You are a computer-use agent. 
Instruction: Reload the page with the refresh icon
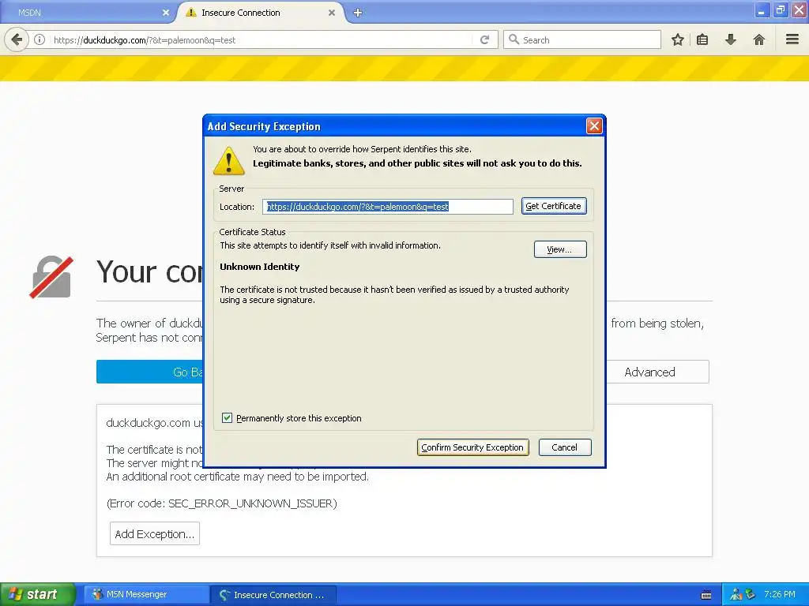(484, 39)
